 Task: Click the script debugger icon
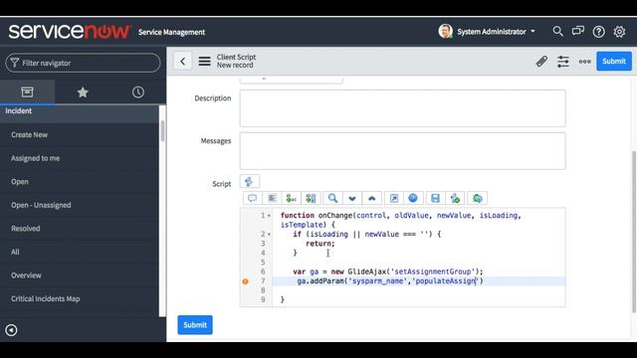click(x=455, y=199)
